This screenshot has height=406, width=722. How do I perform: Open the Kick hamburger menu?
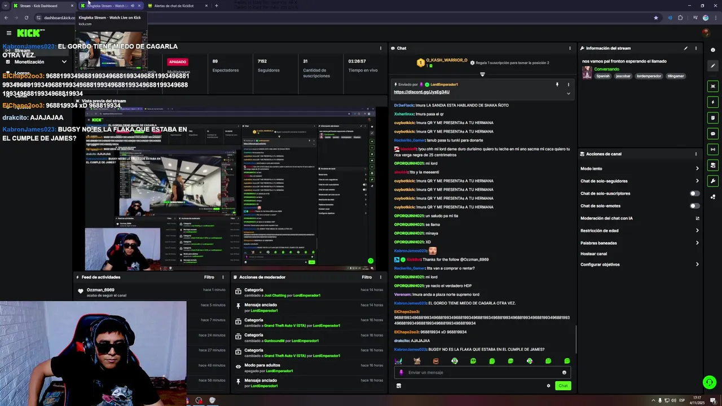point(8,33)
